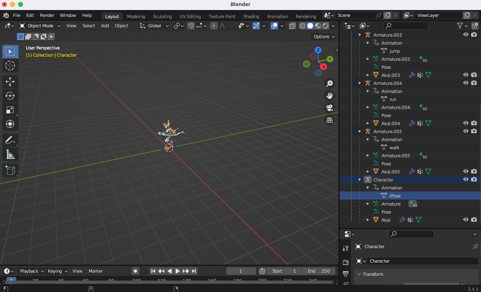Select the Annotate pencil tool
The image size is (481, 292).
10,140
